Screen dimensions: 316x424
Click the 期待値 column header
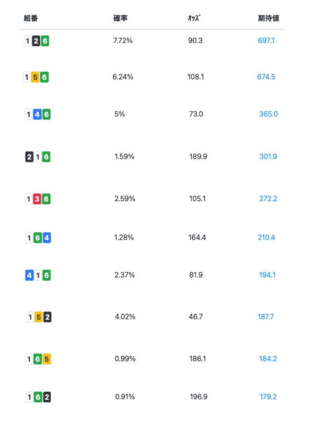click(269, 18)
